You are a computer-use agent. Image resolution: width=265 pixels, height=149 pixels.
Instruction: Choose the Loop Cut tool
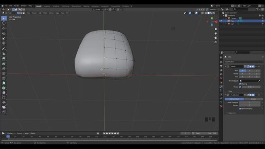(4, 74)
